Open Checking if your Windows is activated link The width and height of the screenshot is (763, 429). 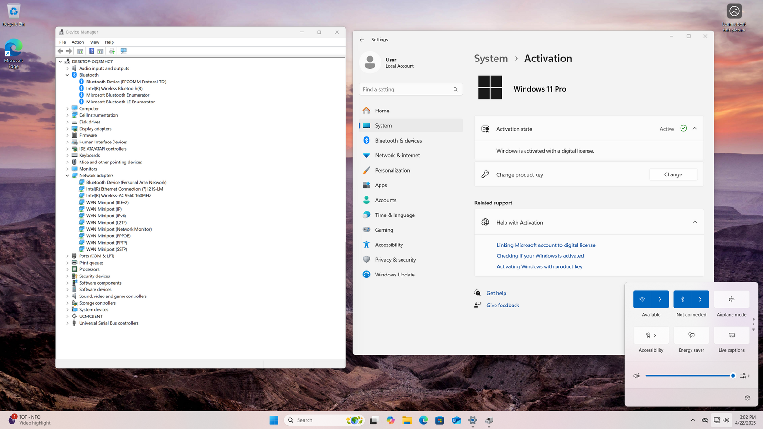click(540, 256)
